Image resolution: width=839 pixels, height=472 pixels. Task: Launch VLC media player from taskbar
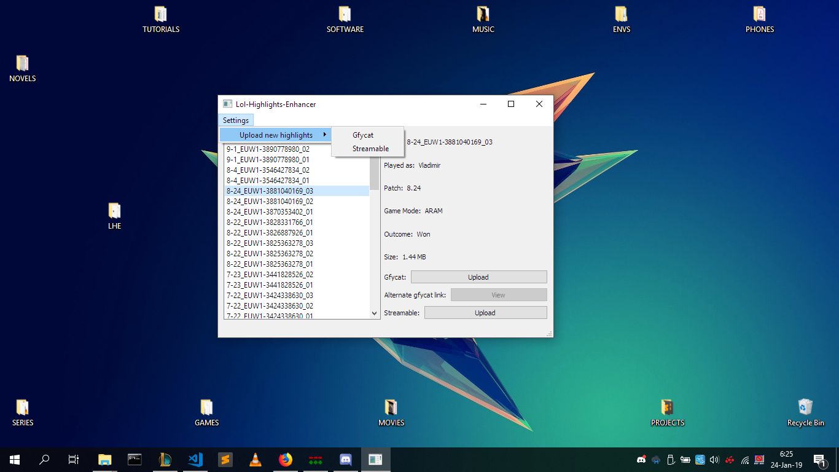tap(255, 459)
